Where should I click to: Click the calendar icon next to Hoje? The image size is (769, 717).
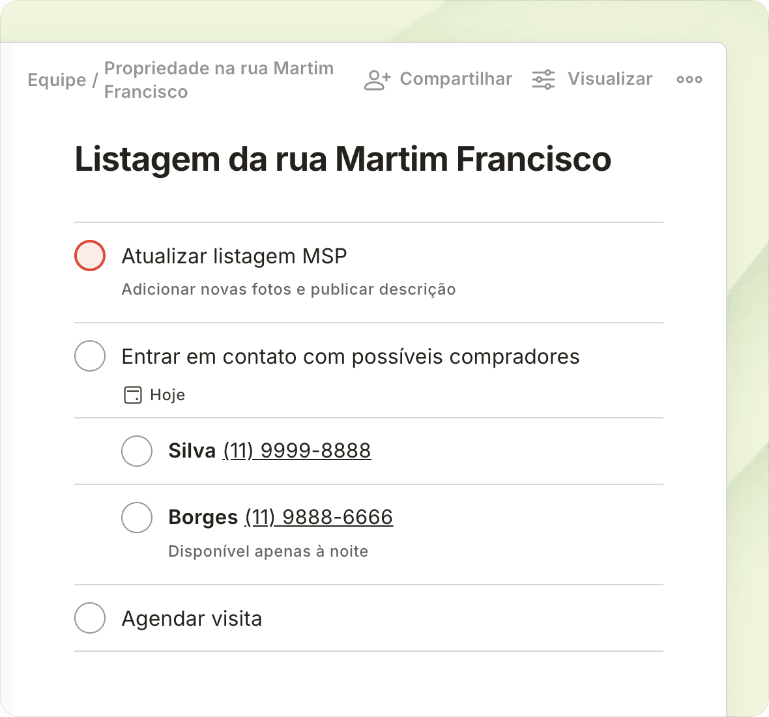pos(133,395)
